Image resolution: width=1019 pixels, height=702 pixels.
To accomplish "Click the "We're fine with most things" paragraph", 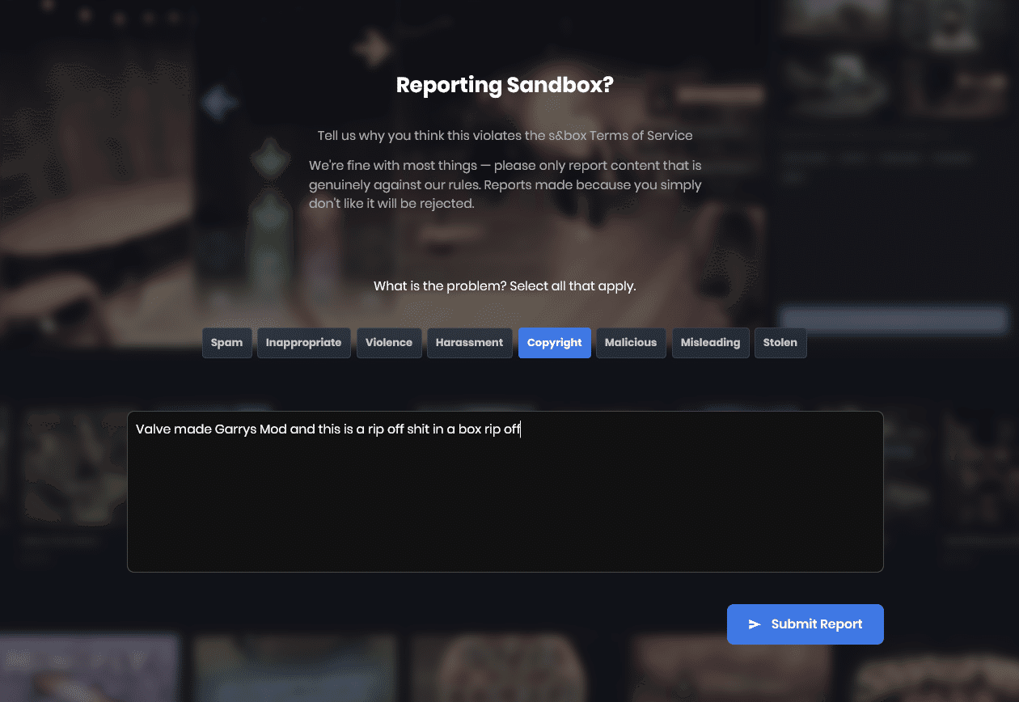I will (x=505, y=184).
